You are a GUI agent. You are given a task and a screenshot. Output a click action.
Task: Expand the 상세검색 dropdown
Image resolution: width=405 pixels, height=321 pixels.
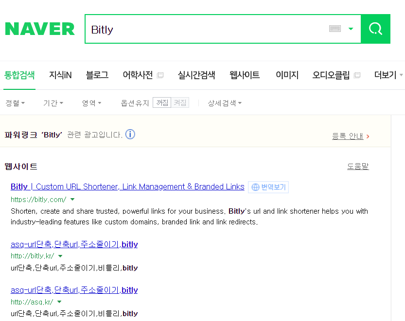[225, 103]
